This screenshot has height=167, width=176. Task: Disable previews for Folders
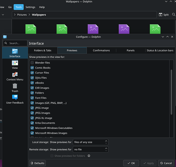pyautogui.click(x=32, y=93)
